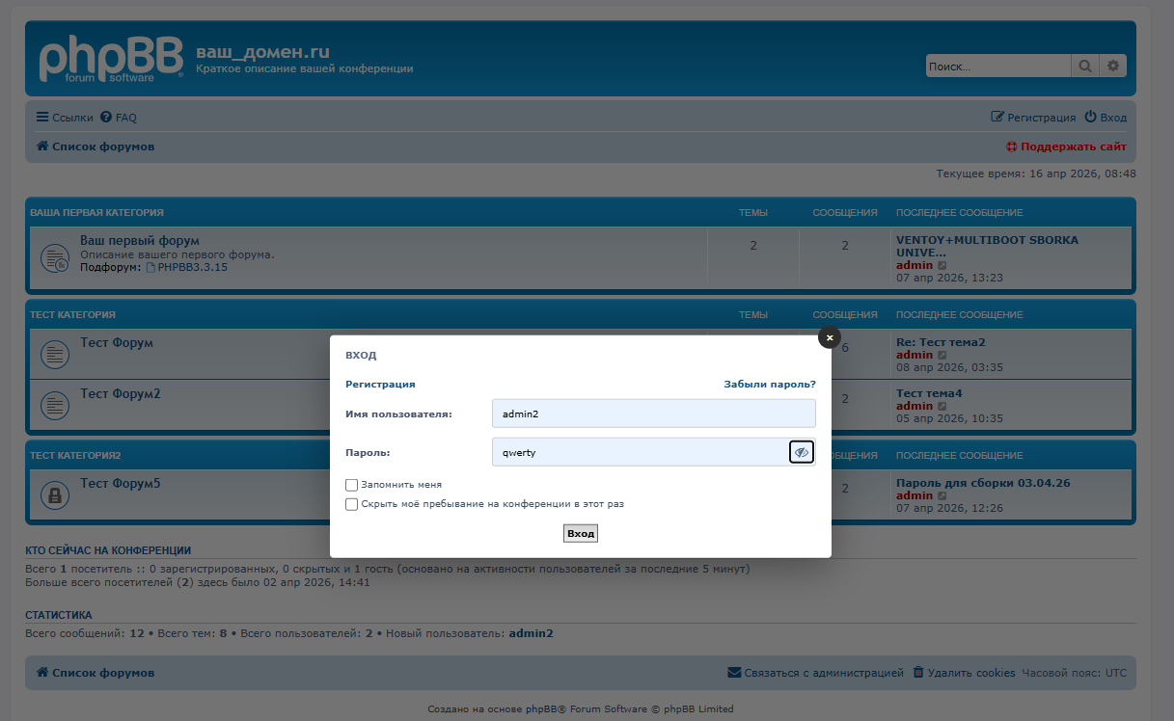Click Удалить cookies in the footer
The image size is (1174, 721).
click(964, 673)
